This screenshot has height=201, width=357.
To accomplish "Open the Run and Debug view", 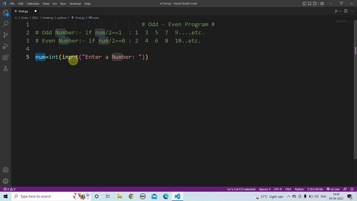I will click(x=6, y=46).
